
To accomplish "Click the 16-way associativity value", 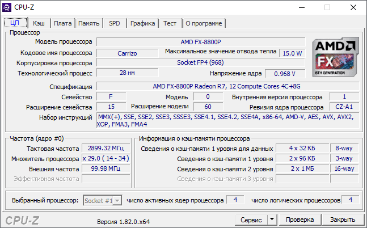I will [344, 168].
